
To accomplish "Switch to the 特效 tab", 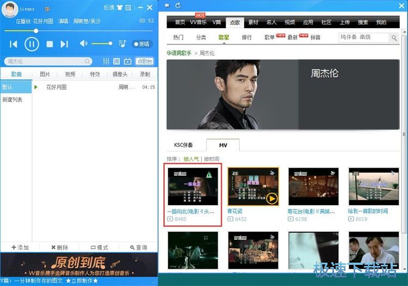I will pos(95,74).
